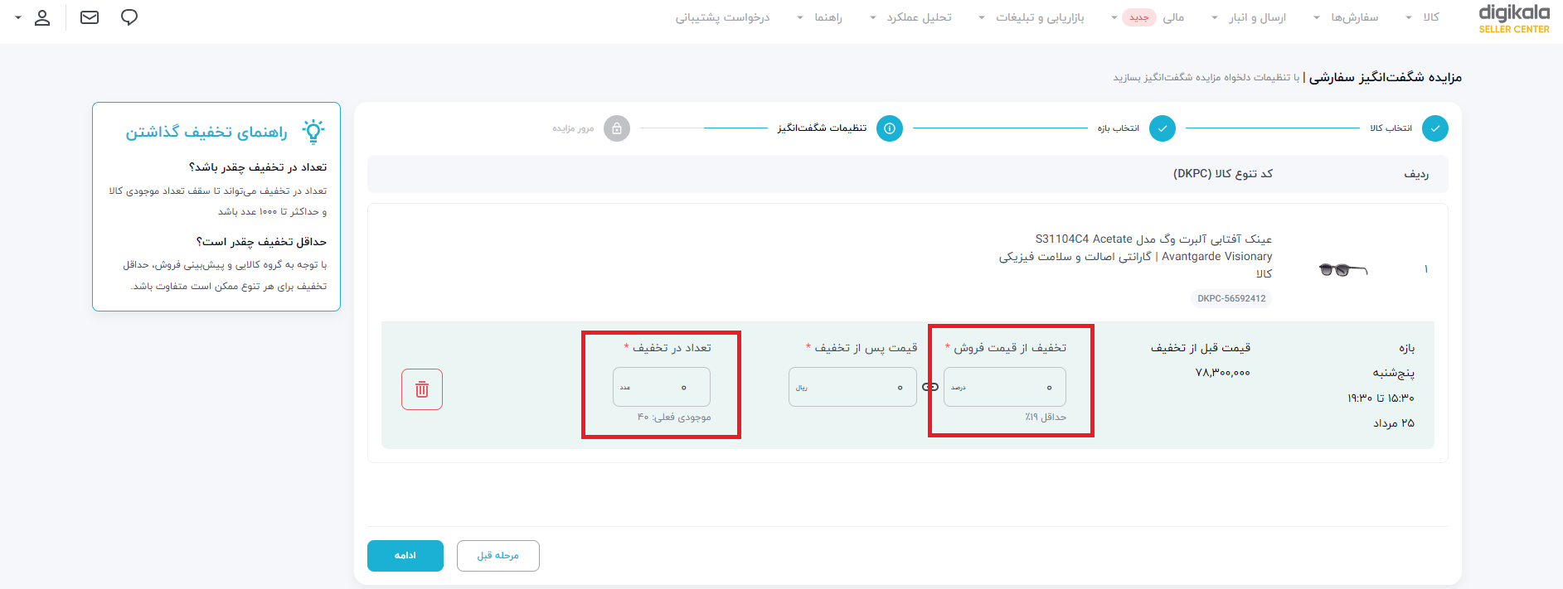Open the messages envelope icon
1563x589 pixels.
90,17
